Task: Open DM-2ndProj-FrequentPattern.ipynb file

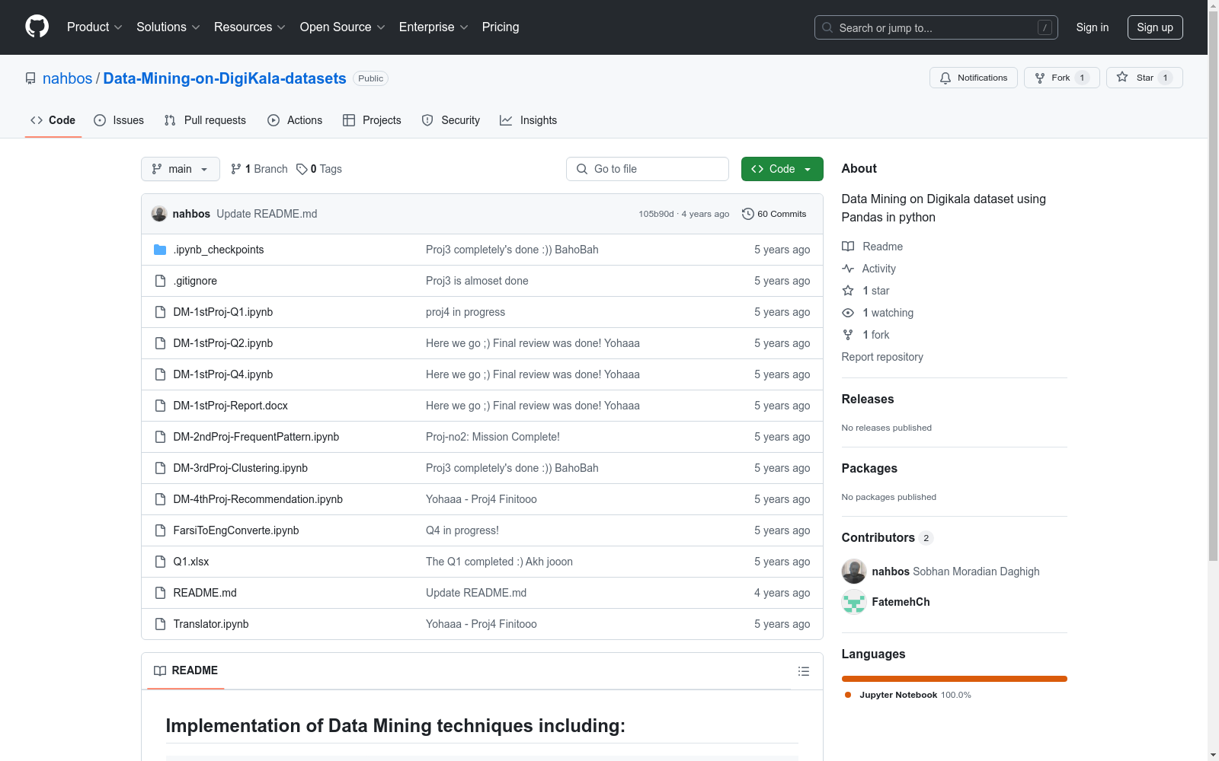Action: (x=256, y=437)
